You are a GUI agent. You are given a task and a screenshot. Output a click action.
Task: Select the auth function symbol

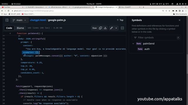[144, 49]
